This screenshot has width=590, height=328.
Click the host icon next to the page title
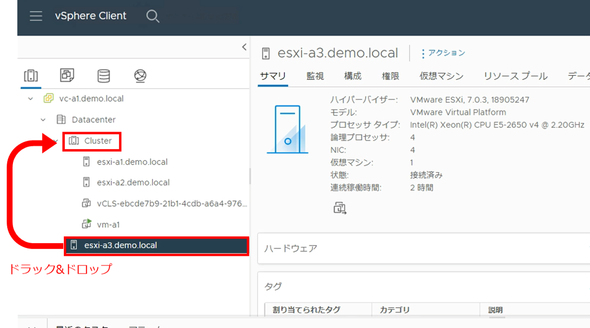tap(266, 53)
